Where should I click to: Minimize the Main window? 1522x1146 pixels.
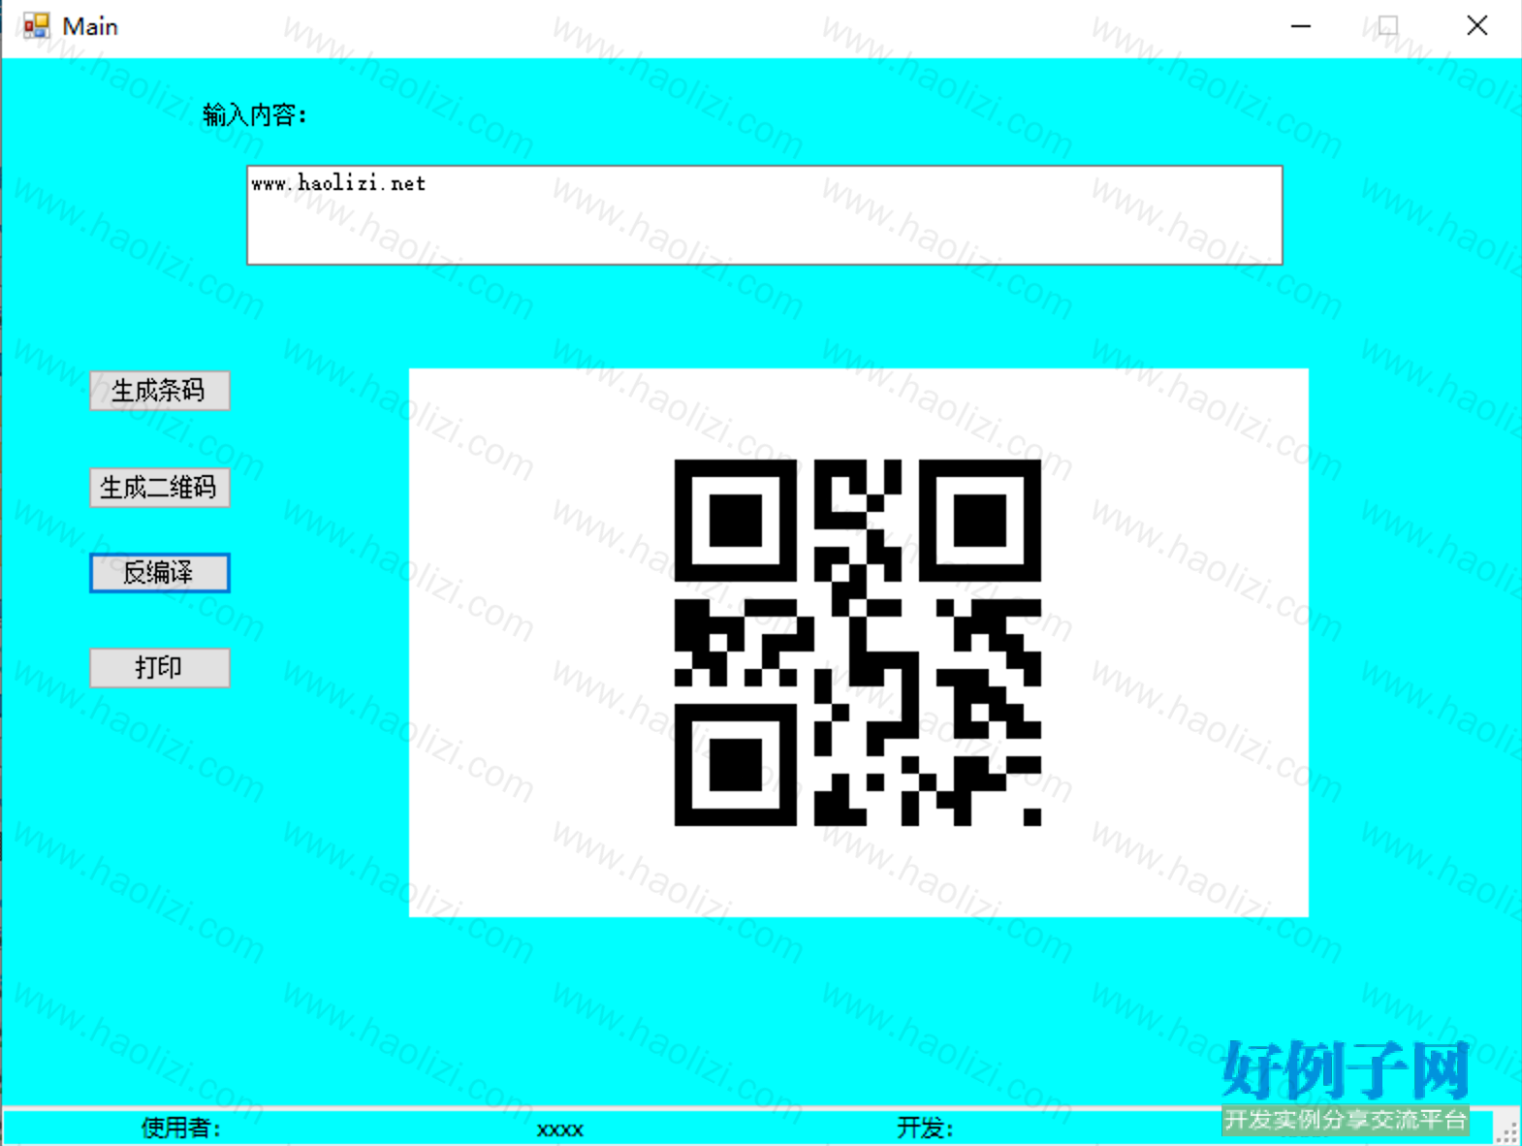[1301, 26]
